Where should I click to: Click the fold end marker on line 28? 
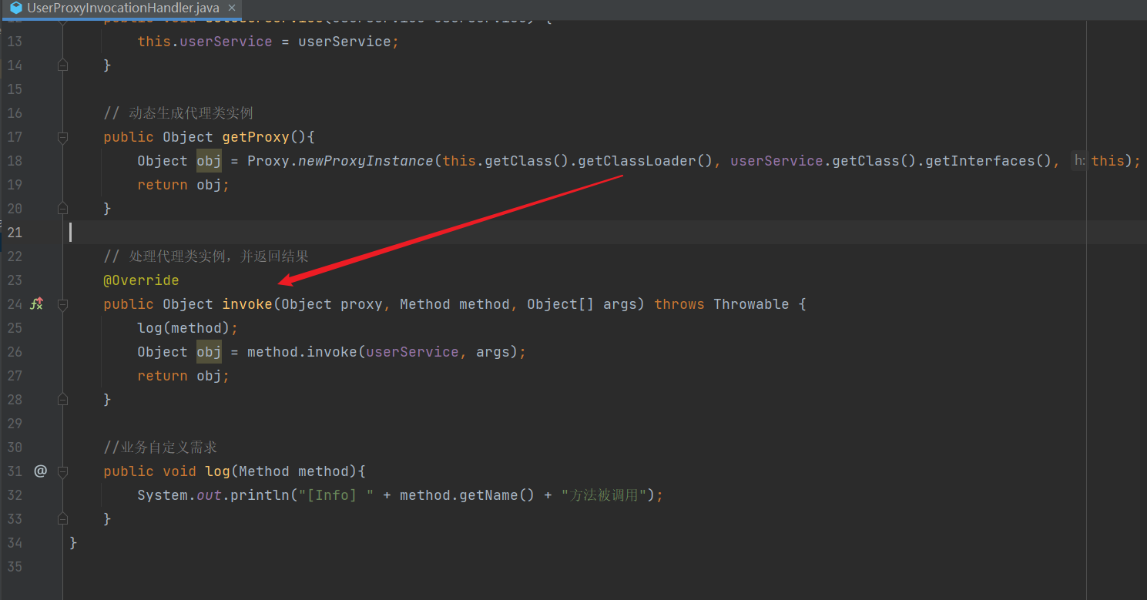click(62, 400)
